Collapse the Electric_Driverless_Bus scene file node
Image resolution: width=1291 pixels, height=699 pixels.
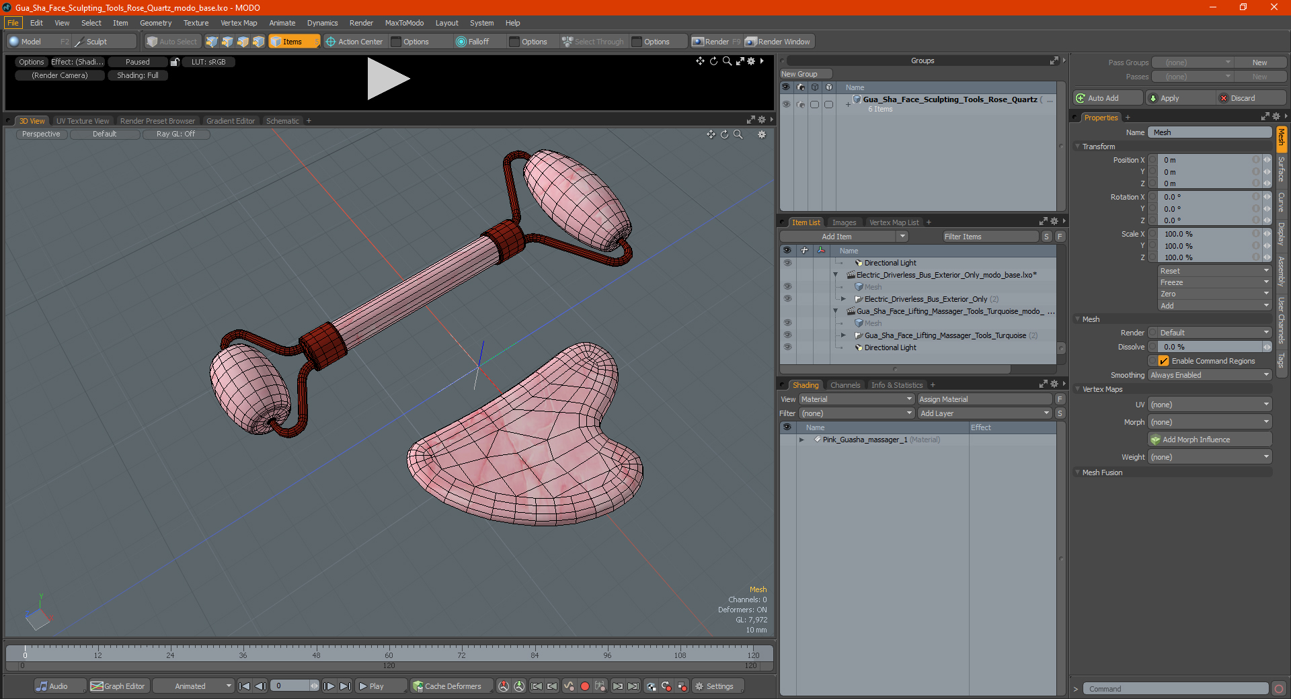click(835, 275)
